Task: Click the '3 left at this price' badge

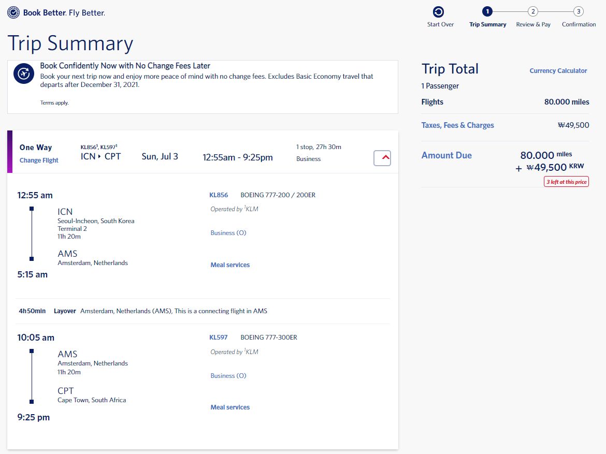Action: coord(566,182)
